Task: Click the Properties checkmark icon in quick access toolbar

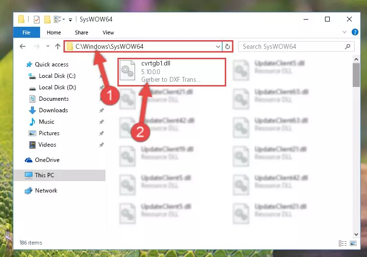Action: pyautogui.click(x=37, y=20)
